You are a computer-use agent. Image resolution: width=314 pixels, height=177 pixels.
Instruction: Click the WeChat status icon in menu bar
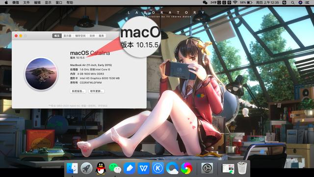pos(205,2)
